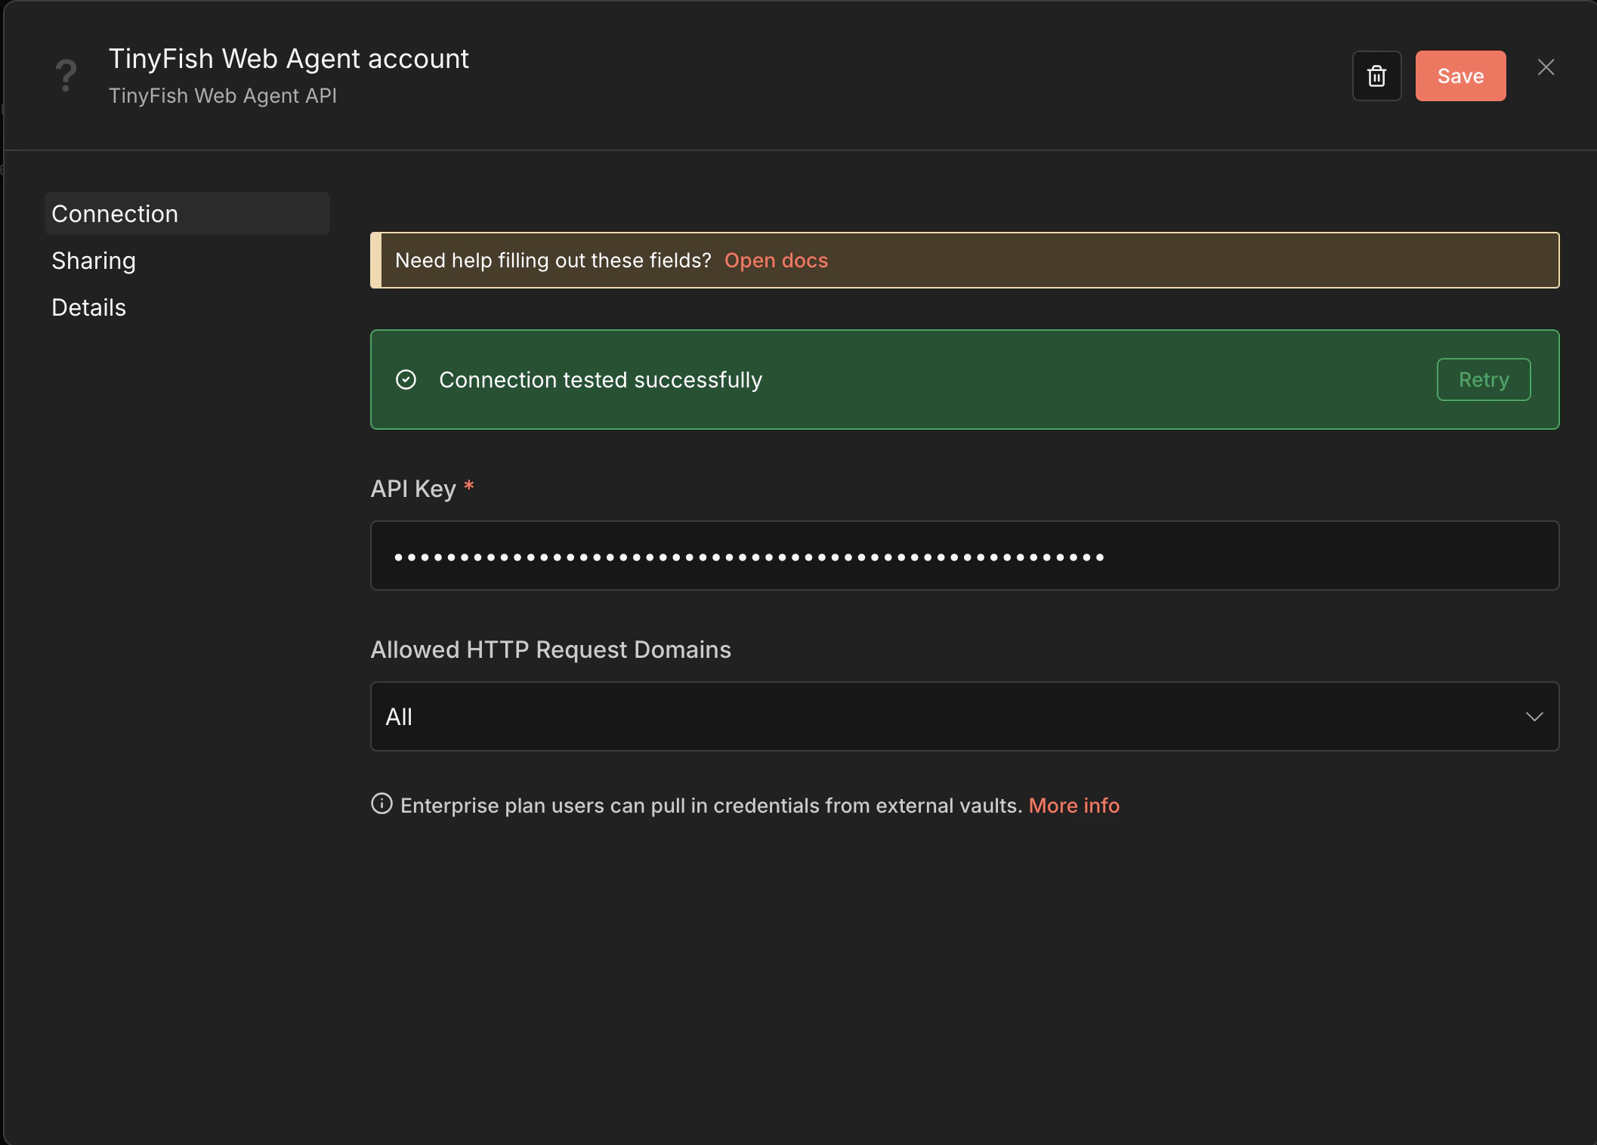Click the question mark credential icon
The width and height of the screenshot is (1597, 1145).
click(x=65, y=75)
